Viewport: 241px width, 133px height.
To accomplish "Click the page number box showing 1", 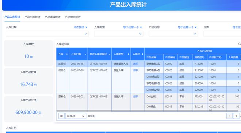I will (x=236, y=116).
